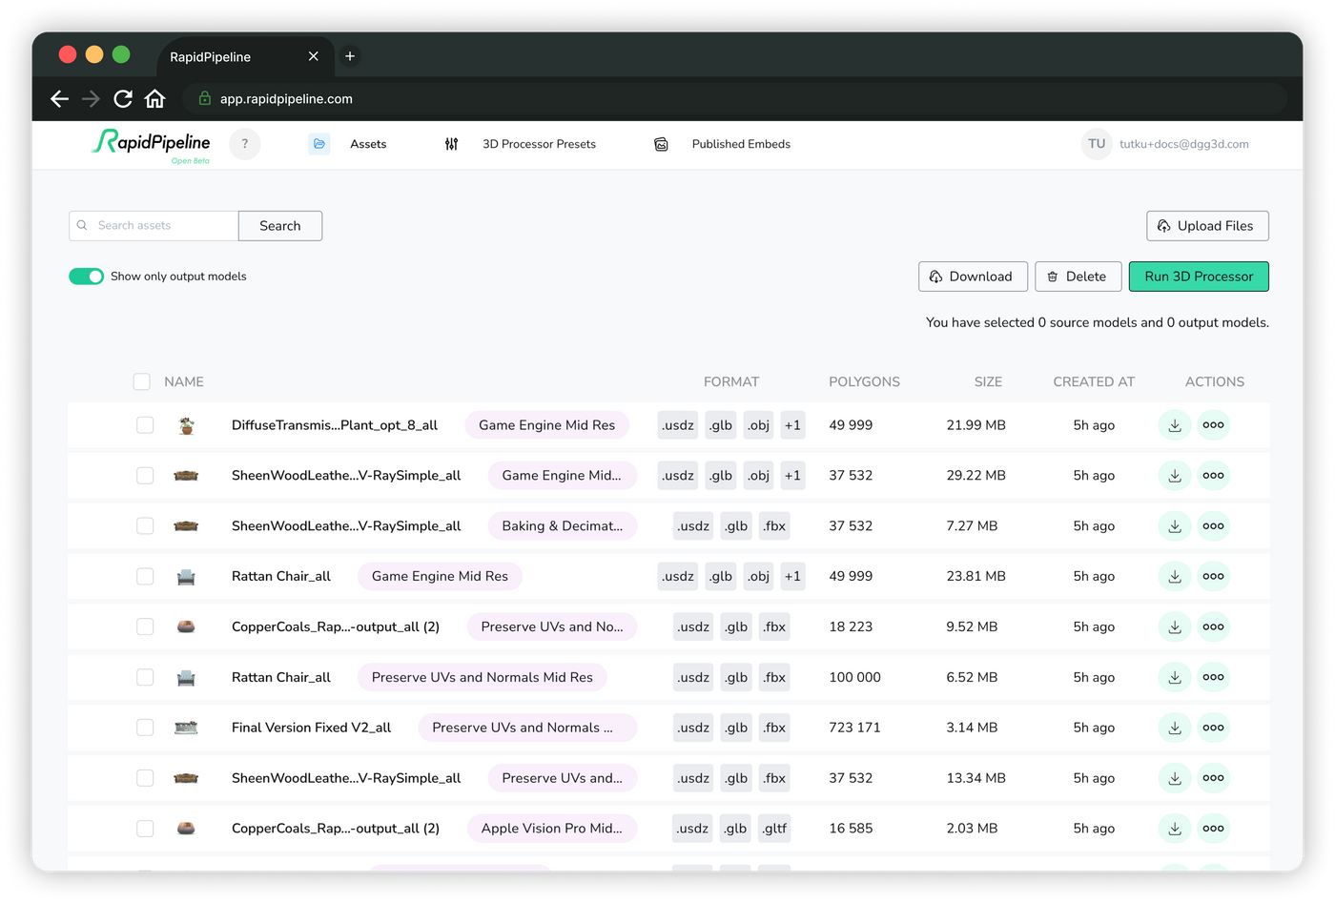
Task: Open the actions menu for Rattan Chair_all
Action: pyautogui.click(x=1213, y=576)
